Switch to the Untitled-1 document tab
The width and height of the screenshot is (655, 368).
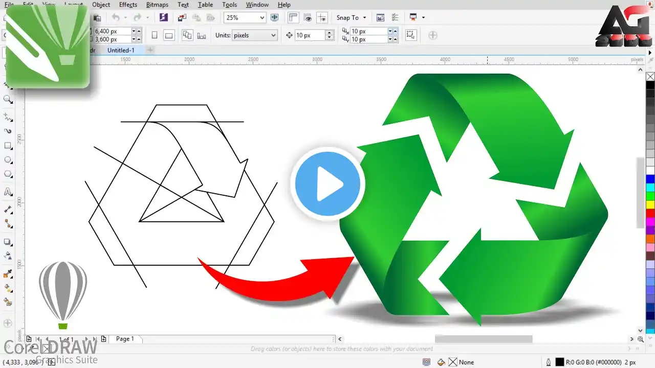[x=121, y=50]
